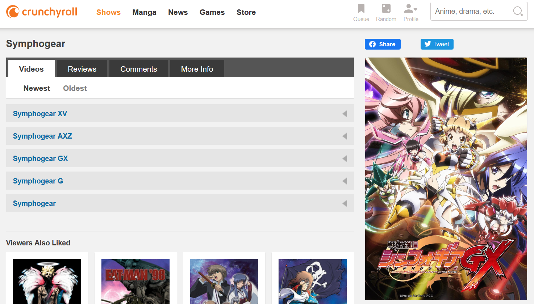The height and width of the screenshot is (304, 534).
Task: Click the Random dice icon
Action: tap(386, 9)
